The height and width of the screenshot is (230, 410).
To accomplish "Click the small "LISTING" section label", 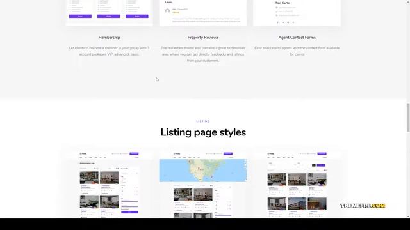I will pos(203,121).
